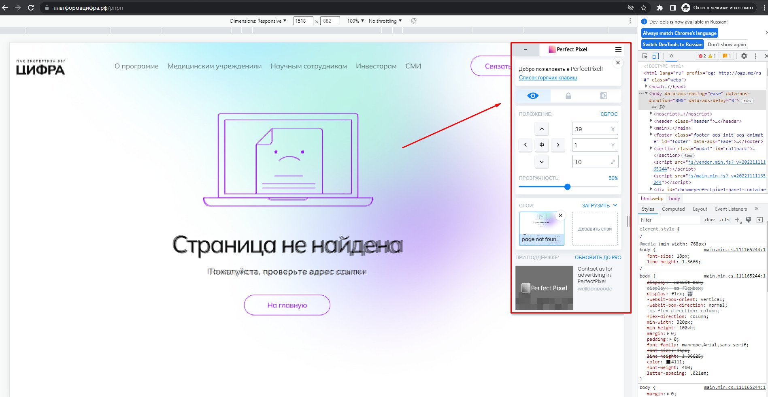Expand the footer element in DOM tree
This screenshot has width=768, height=397.
651,134
